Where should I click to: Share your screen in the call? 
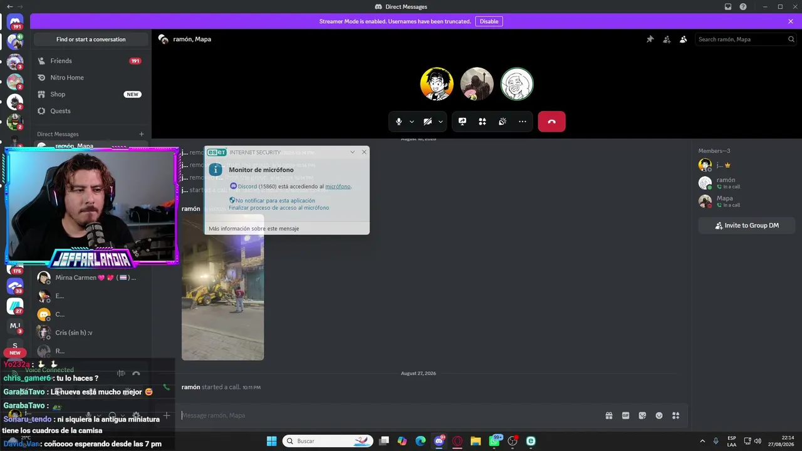(462, 122)
